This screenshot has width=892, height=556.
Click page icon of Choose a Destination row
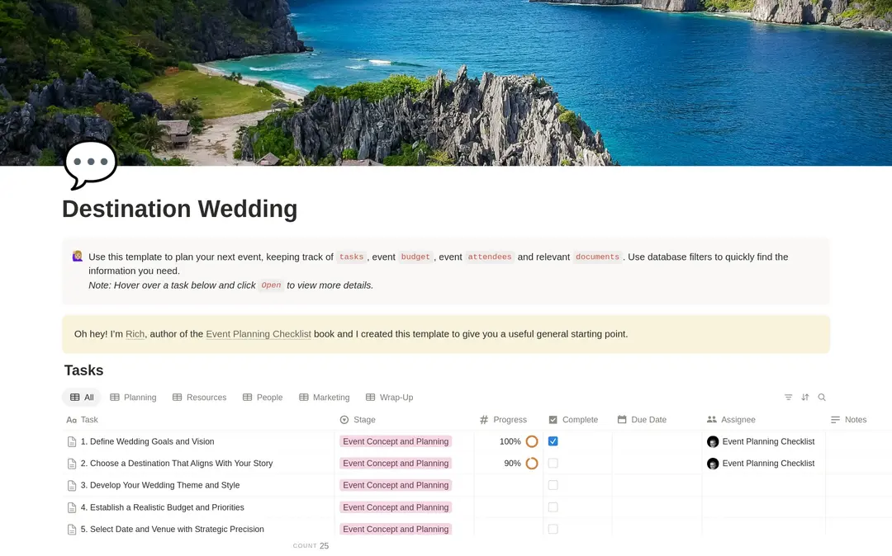pyautogui.click(x=72, y=464)
